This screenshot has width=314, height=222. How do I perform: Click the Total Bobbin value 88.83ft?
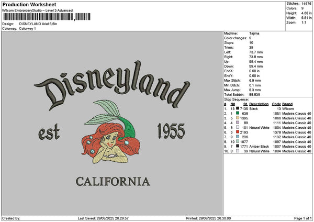click(255, 95)
